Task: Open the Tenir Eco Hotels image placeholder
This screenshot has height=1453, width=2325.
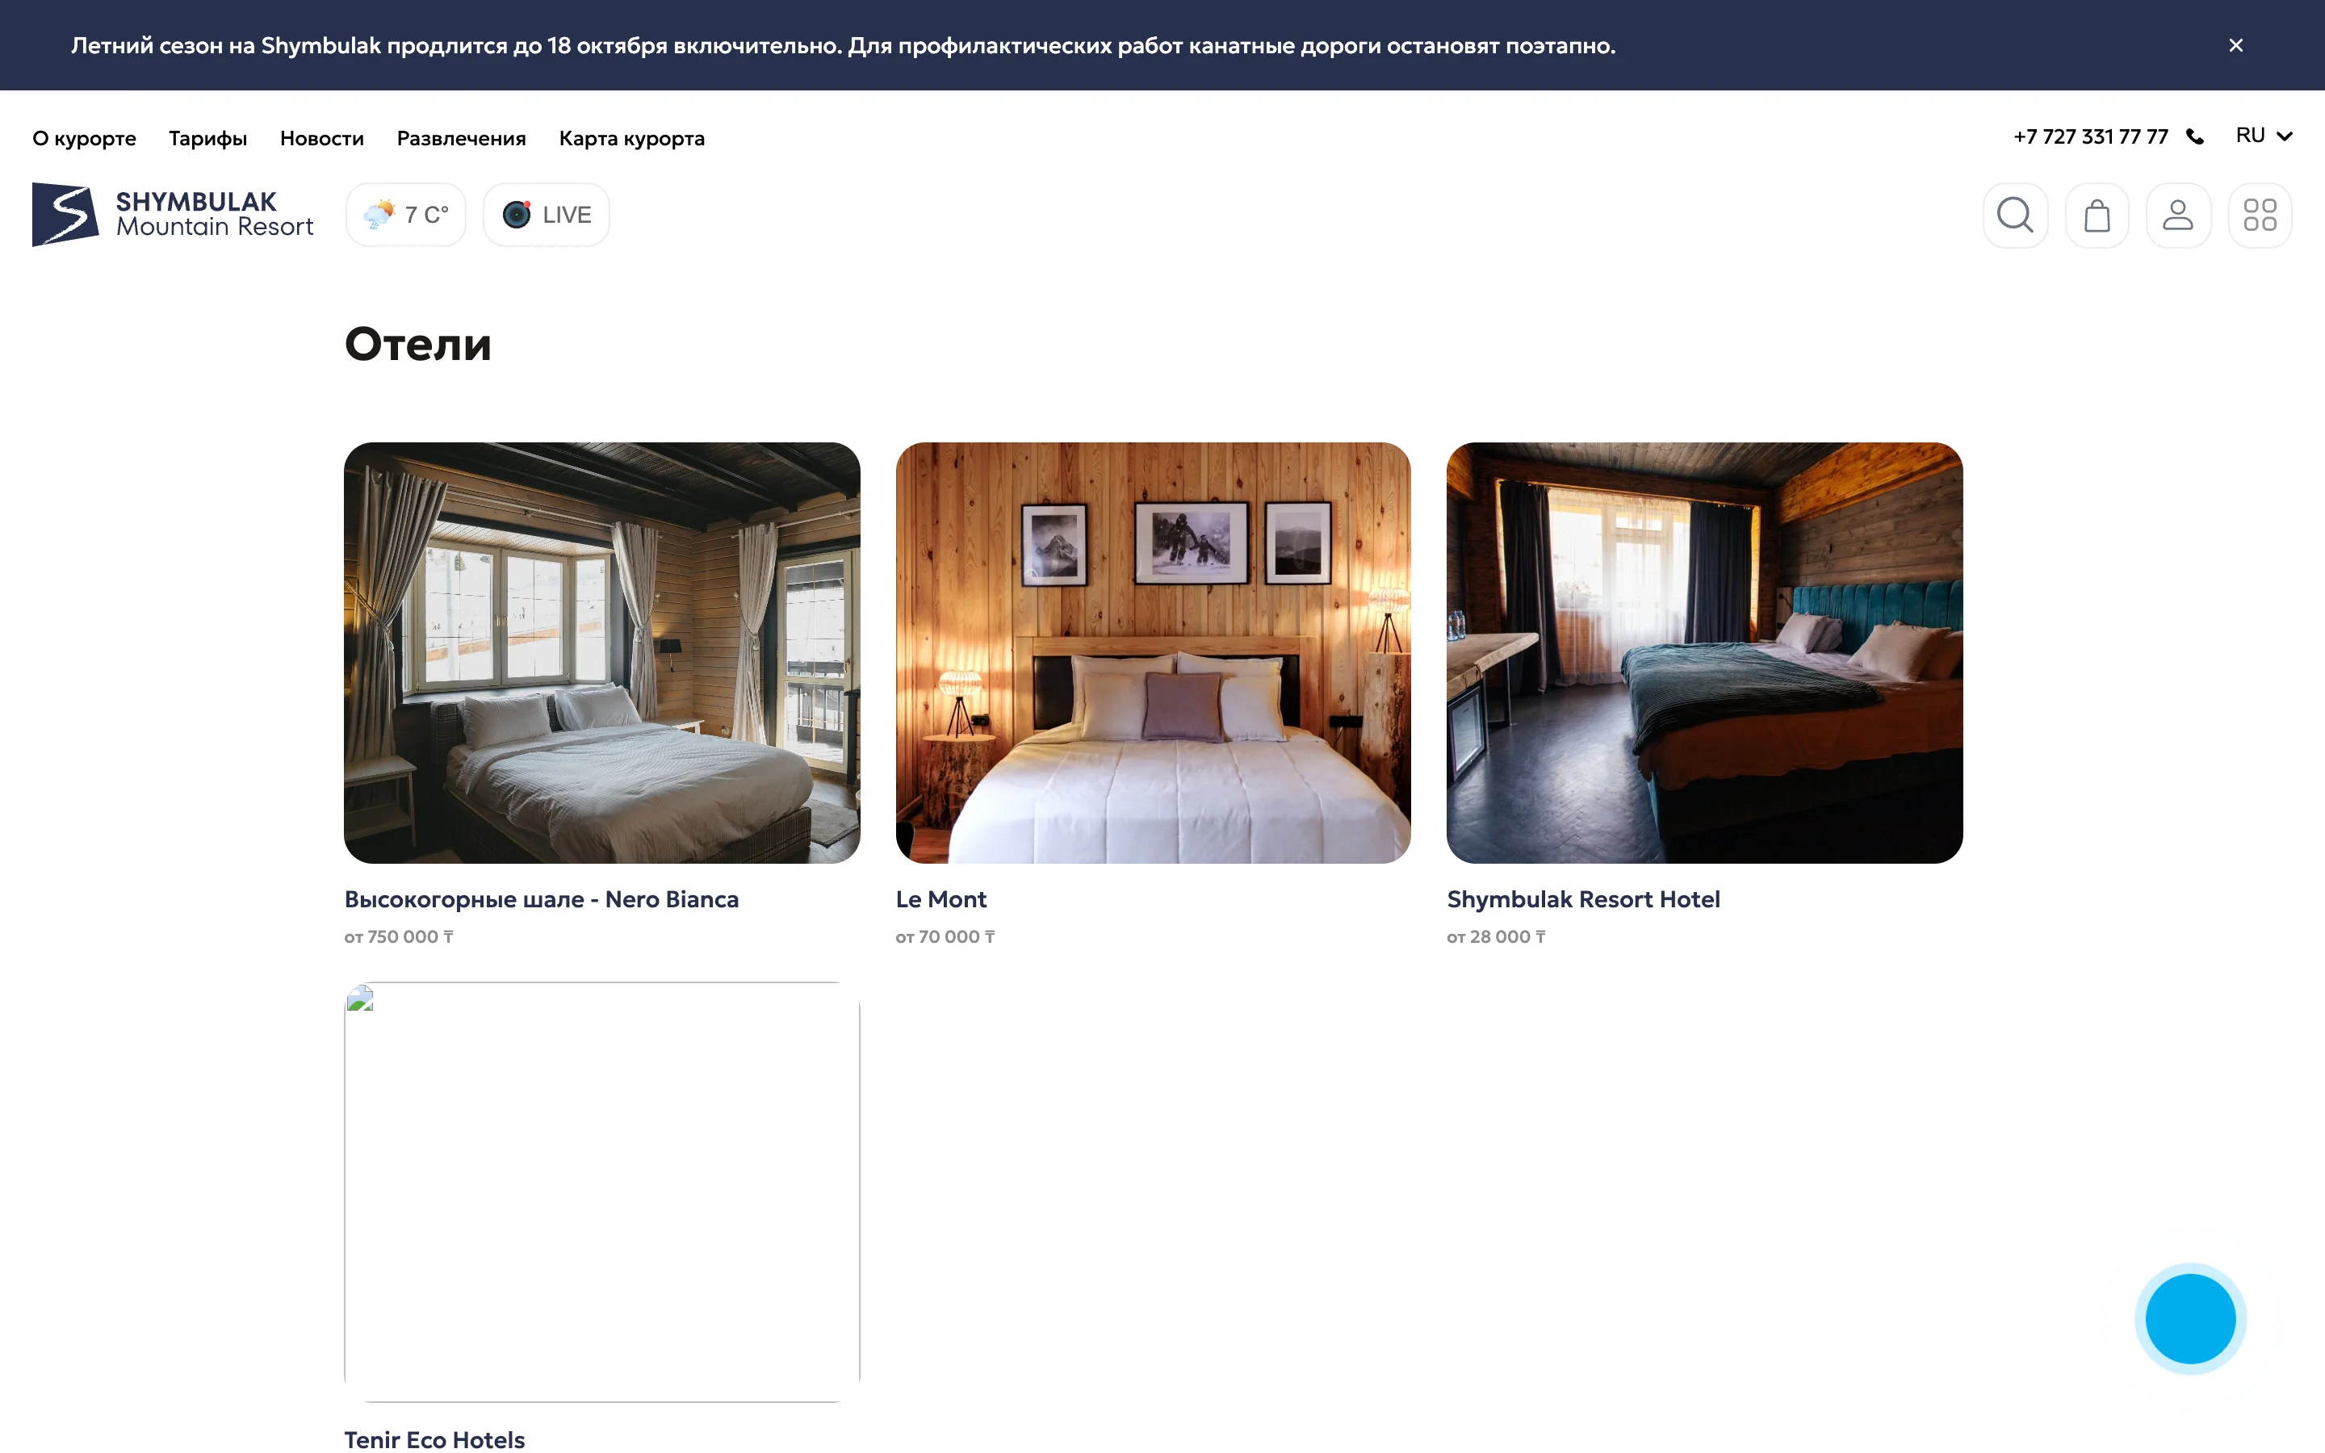Action: [602, 1191]
